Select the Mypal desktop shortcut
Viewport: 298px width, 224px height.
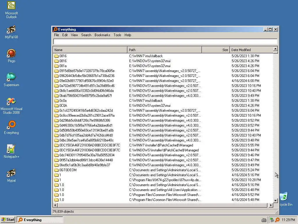pyautogui.click(x=11, y=175)
